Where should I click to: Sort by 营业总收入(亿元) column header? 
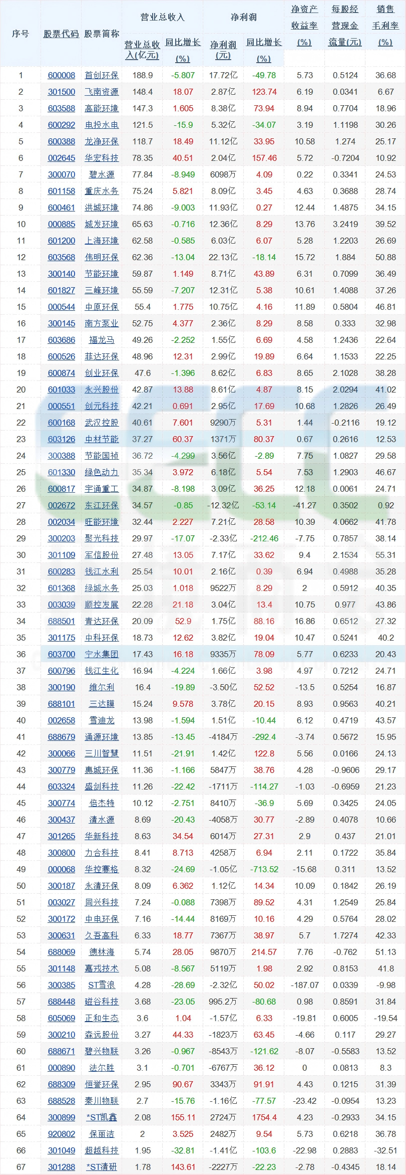pos(142,50)
